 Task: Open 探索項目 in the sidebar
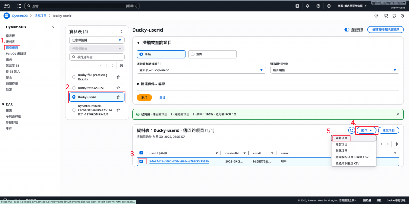[12, 48]
